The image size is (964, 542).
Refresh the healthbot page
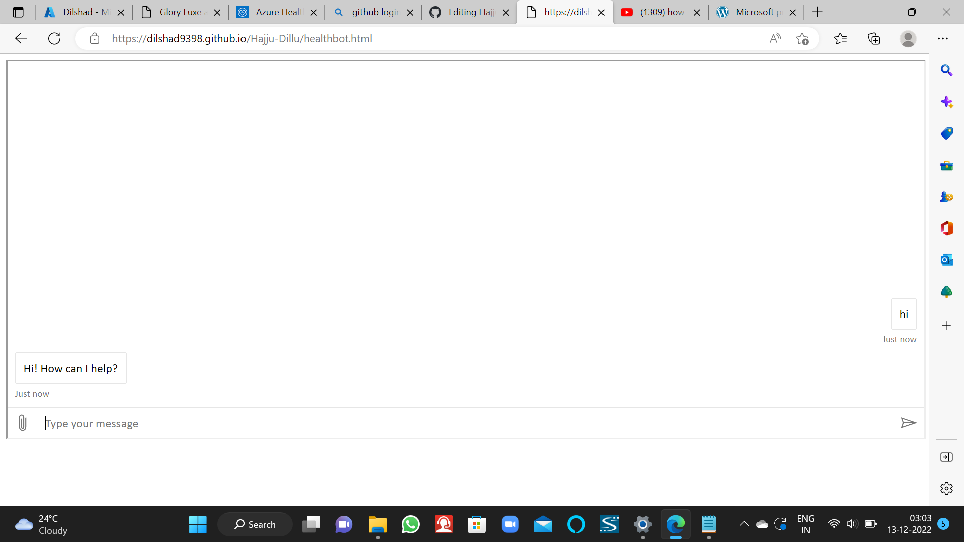click(x=54, y=38)
